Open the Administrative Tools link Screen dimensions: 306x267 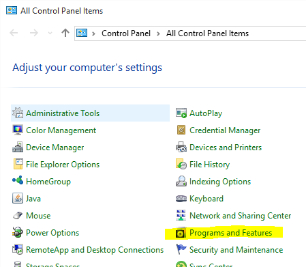point(63,113)
